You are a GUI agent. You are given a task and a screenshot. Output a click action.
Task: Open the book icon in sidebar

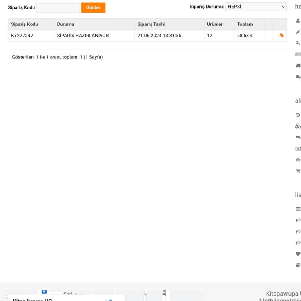298,265
